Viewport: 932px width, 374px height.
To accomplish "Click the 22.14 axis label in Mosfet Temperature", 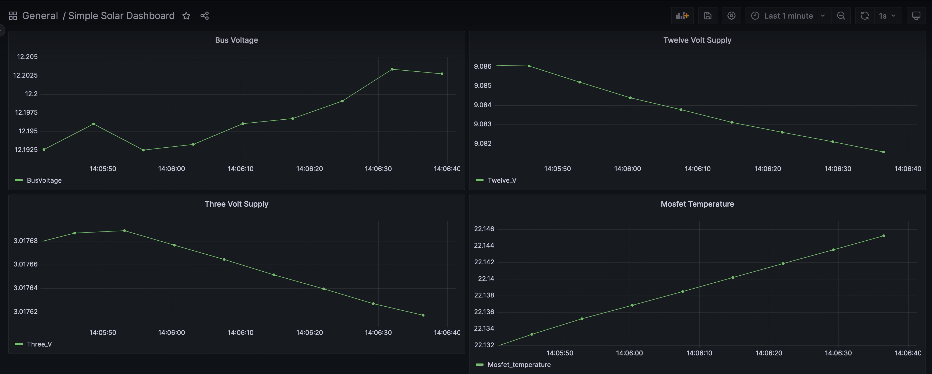I will 486,279.
